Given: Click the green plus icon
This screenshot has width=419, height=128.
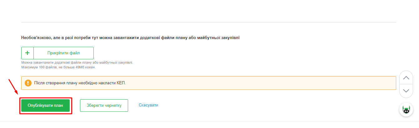Looking at the screenshot, I should point(27,53).
